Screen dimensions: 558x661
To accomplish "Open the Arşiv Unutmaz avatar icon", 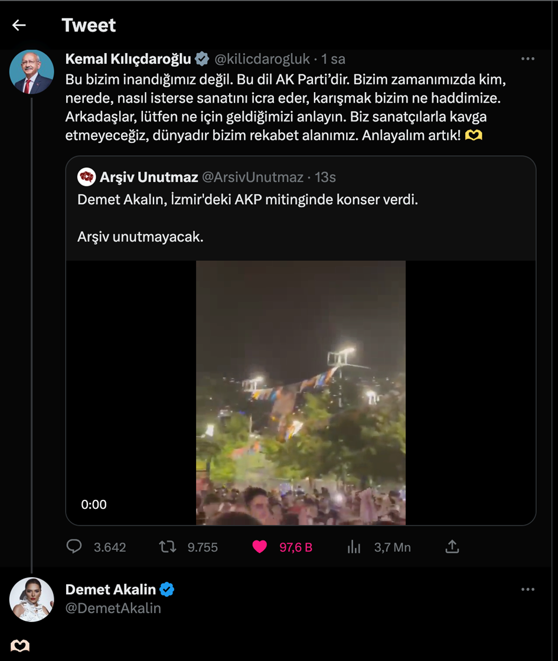I will pos(87,177).
